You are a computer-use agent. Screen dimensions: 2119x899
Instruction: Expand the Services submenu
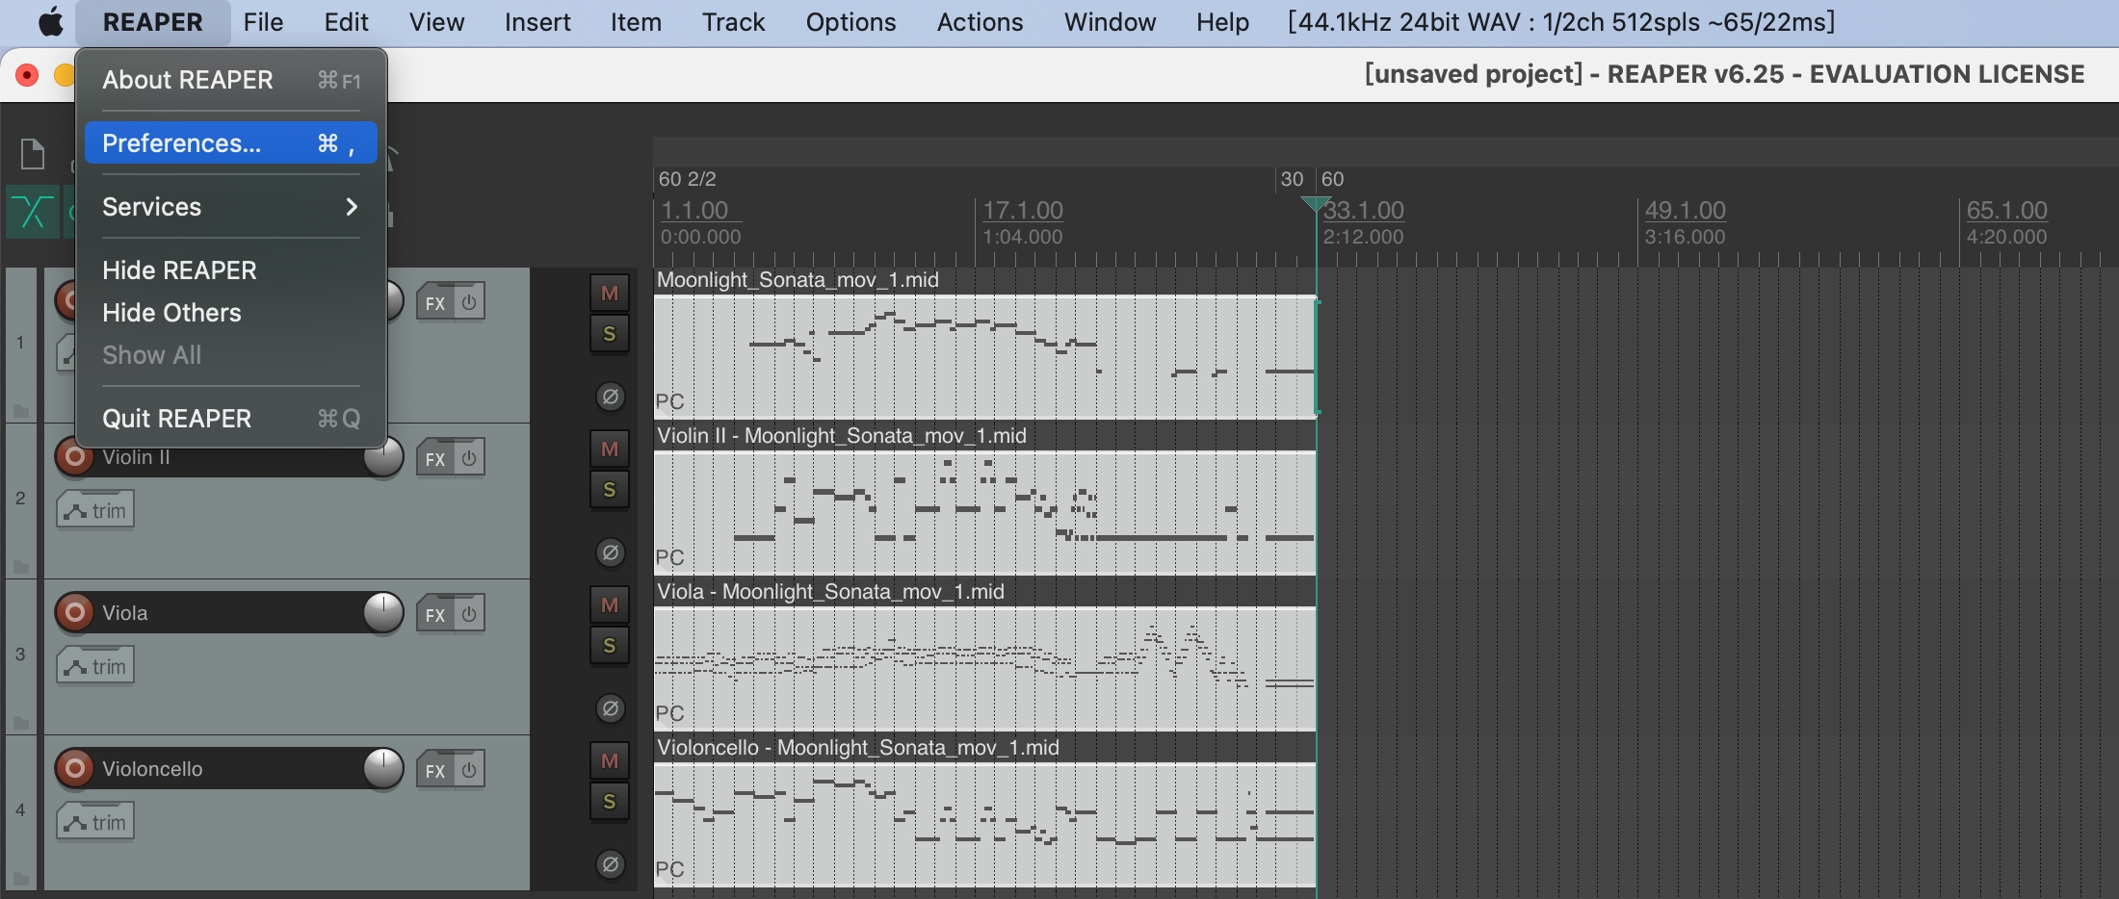coord(230,207)
